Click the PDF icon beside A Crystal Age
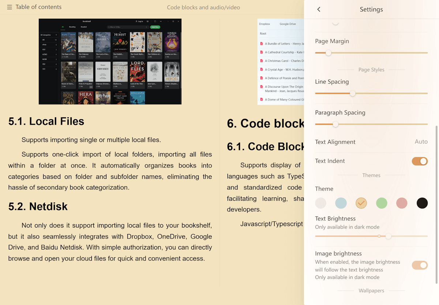This screenshot has width=439, height=305. click(262, 69)
